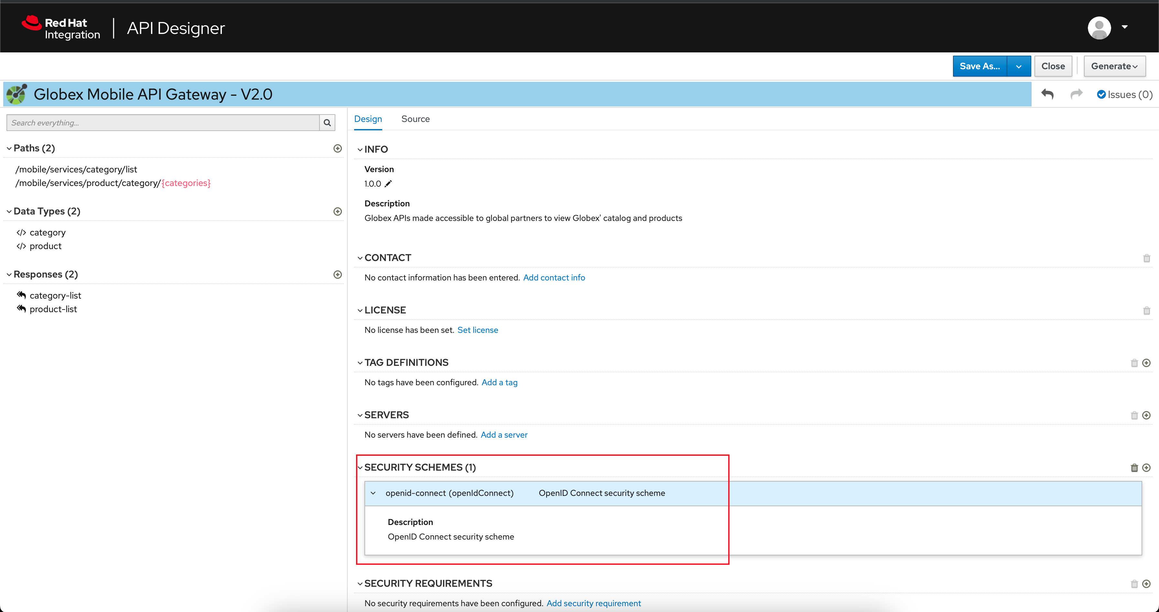
Task: Add security requirement with plus icon
Action: 1146,584
